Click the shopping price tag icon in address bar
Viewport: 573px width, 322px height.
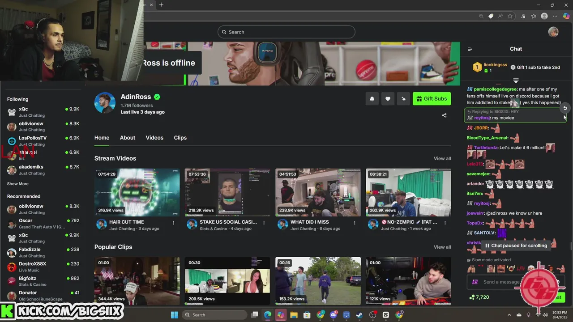coord(491,16)
